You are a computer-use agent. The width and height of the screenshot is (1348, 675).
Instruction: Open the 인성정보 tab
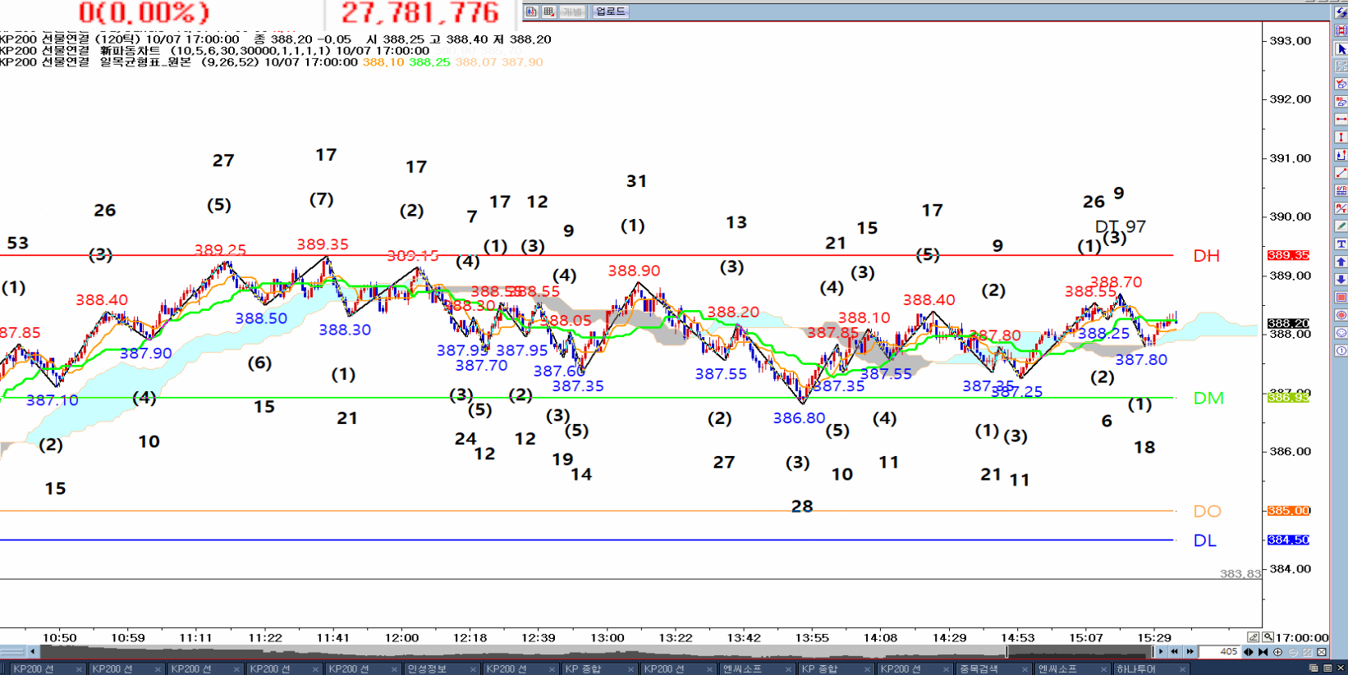[427, 668]
